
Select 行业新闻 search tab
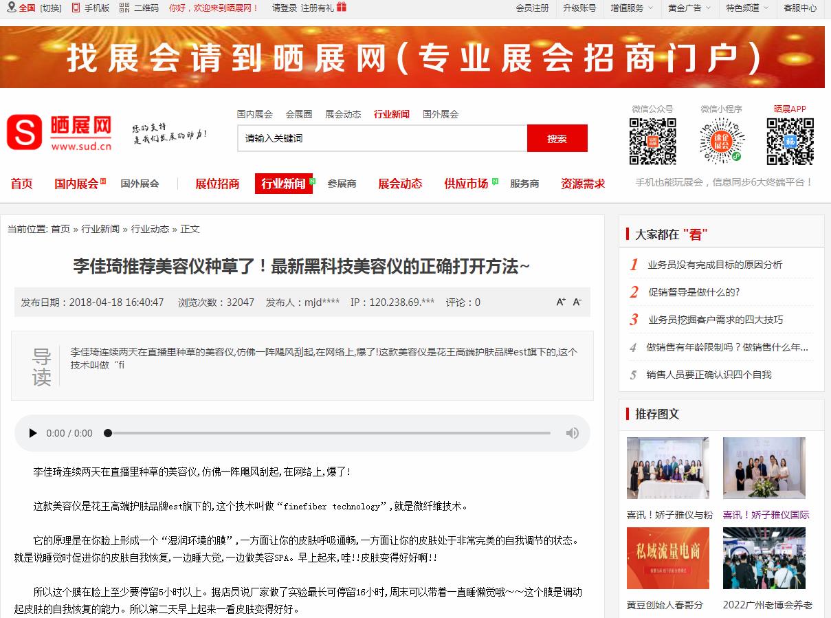(392, 114)
